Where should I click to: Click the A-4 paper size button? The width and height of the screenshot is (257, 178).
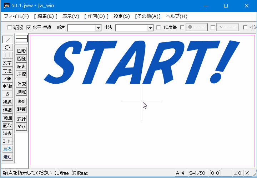[x=180, y=173]
